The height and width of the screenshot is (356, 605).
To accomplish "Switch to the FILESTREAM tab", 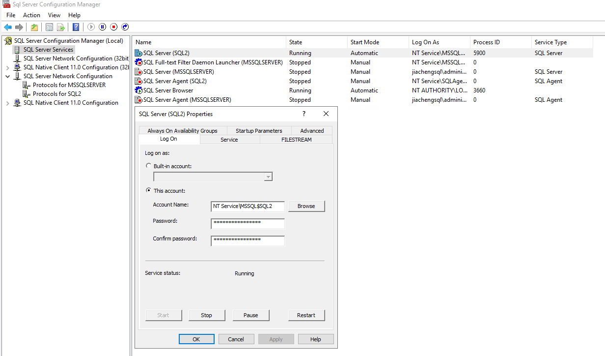I will coord(296,140).
